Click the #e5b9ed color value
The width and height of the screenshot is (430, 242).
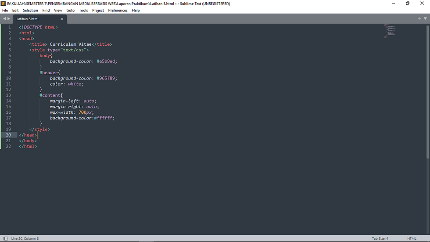click(x=106, y=61)
